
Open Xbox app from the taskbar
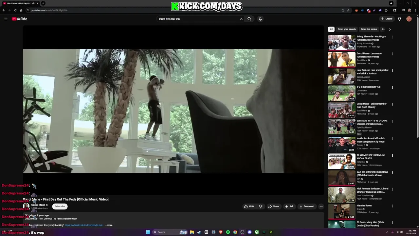coord(257,232)
